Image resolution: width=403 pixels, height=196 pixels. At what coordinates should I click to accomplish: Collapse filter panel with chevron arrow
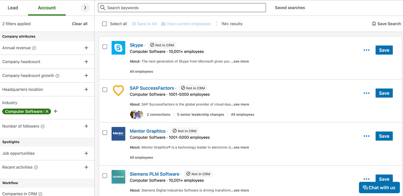tap(85, 8)
